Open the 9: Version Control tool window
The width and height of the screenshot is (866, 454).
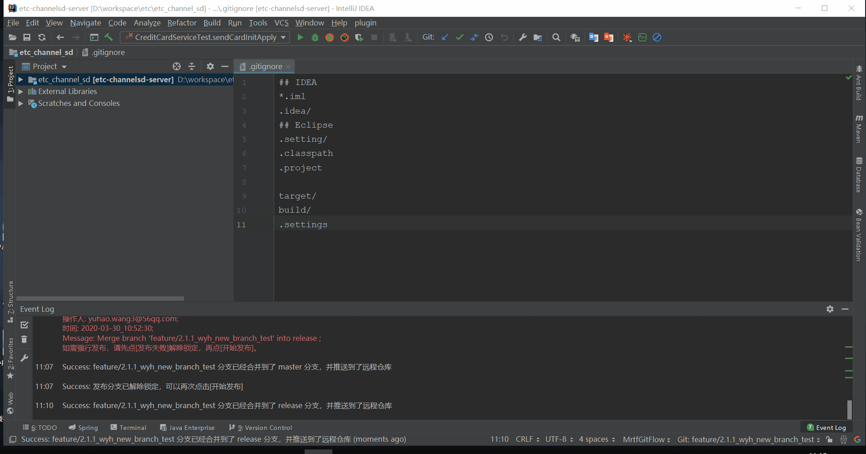(260, 428)
